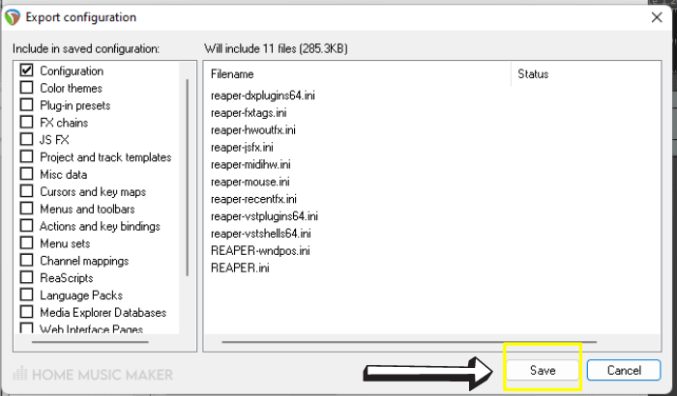The image size is (677, 396).
Task: Check the ReaScripts checkbox
Action: coord(27,277)
